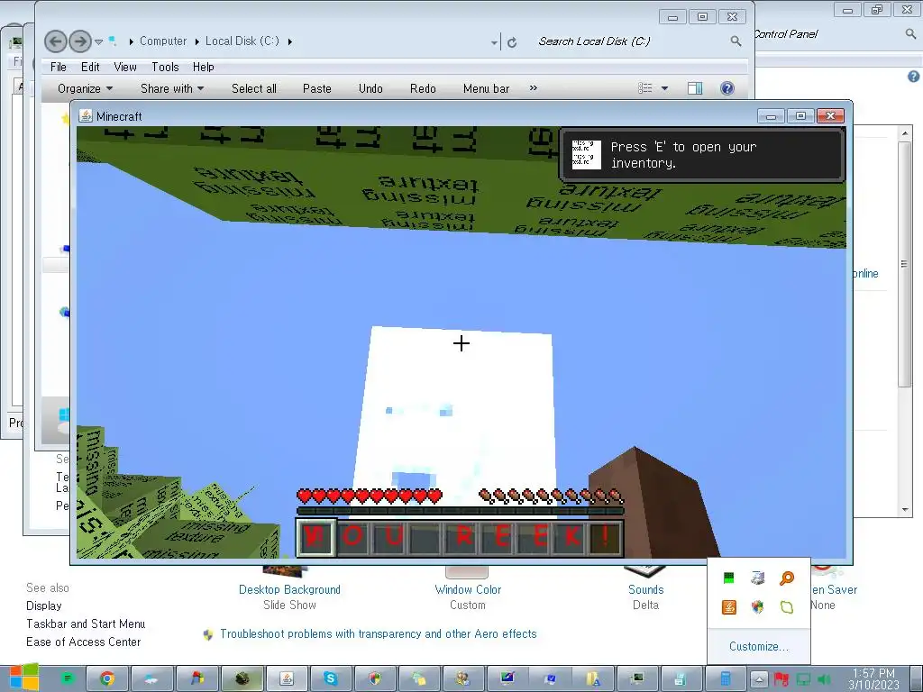Toggle the preview pane icon
The image size is (923, 692).
coord(695,88)
